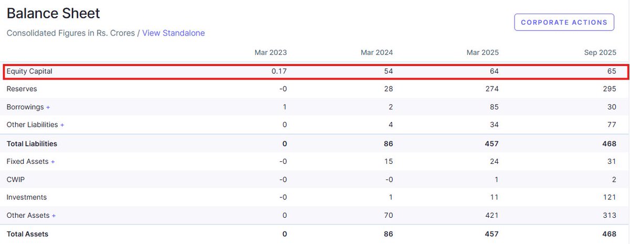Select Borrowings value 30
Image resolution: width=630 pixels, height=244 pixels.
[x=612, y=107]
